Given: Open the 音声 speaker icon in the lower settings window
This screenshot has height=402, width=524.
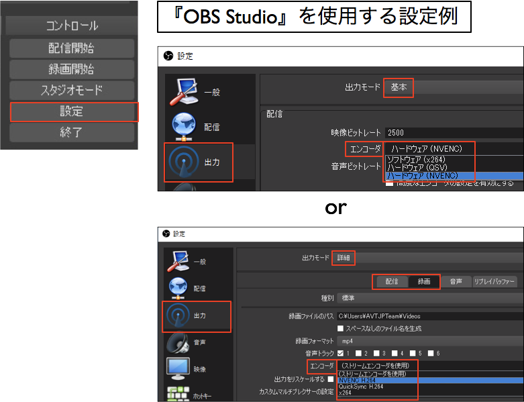Looking at the screenshot, I should pos(178,342).
